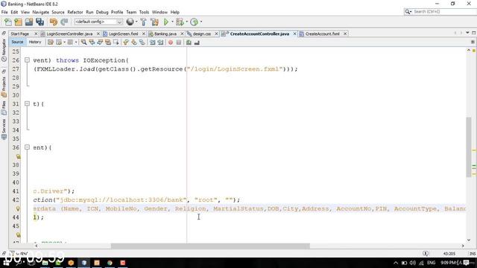Switch editor to Source view

(17, 42)
